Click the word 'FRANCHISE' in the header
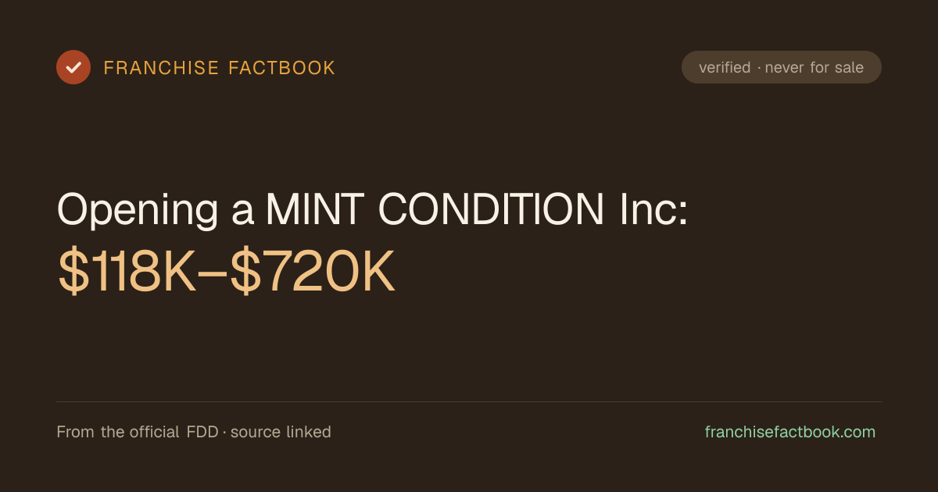The image size is (938, 492). [162, 68]
